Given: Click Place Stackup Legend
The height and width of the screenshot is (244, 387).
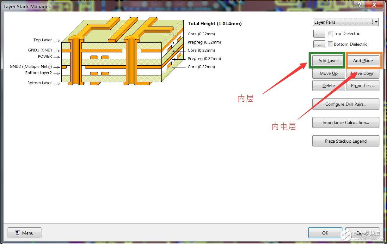Looking at the screenshot, I should pos(346,141).
